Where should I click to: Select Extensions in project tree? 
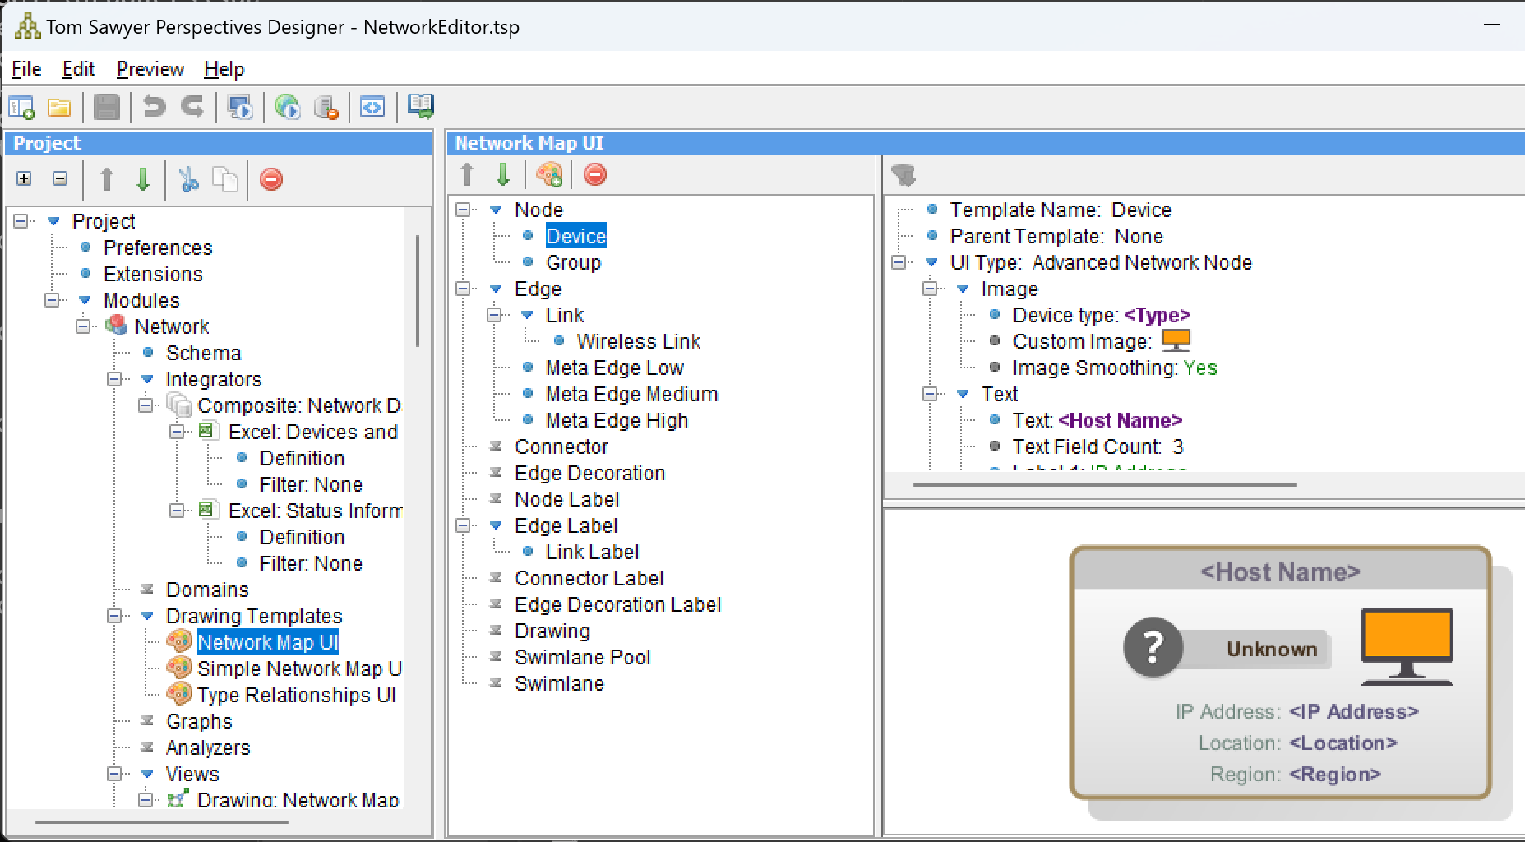pos(153,274)
